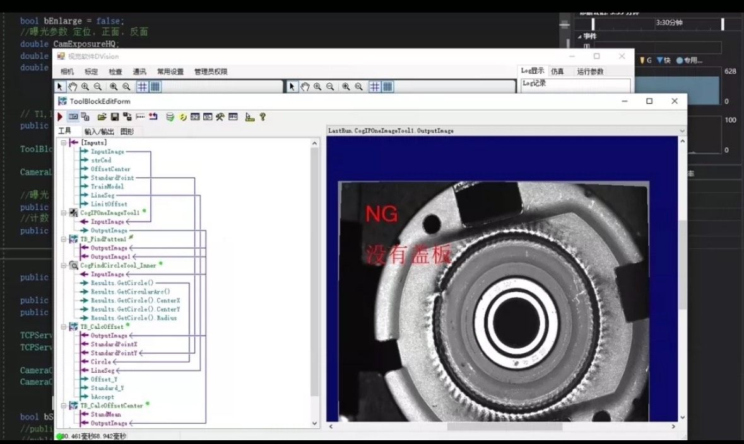This screenshot has width=744, height=444.
Task: Collapse the CogFindCircleTool_Inner node
Action: click(64, 266)
